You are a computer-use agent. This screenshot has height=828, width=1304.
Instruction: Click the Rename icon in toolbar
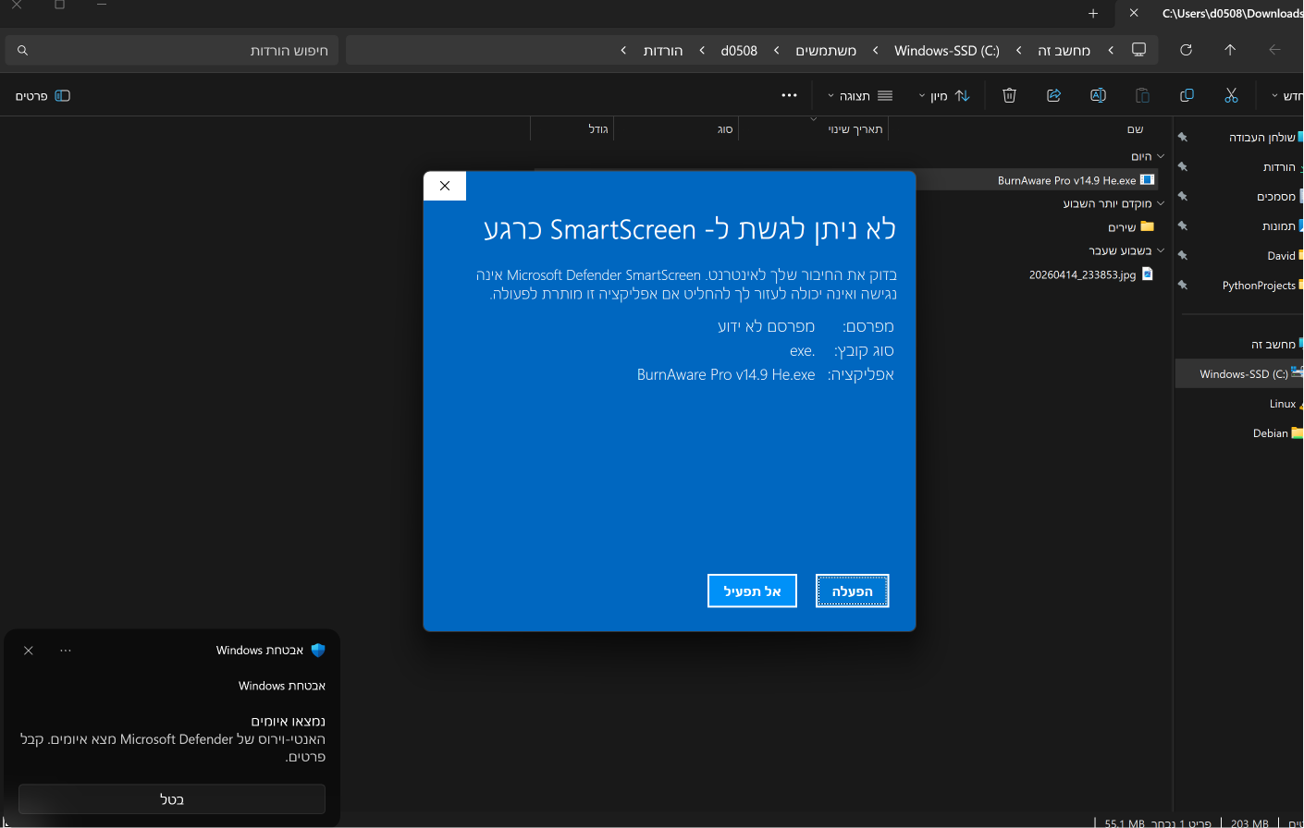[x=1098, y=95]
